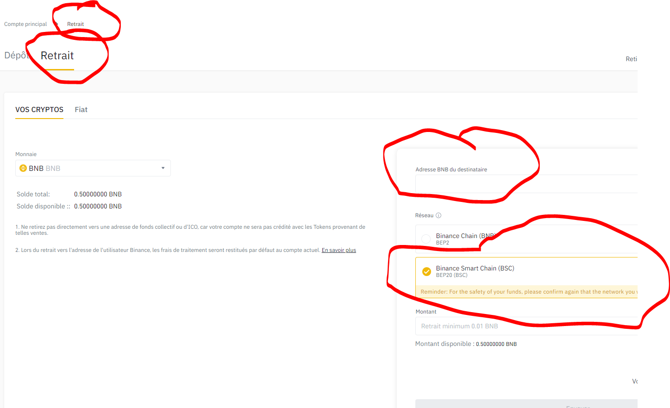This screenshot has height=408, width=670.
Task: Go to Compte principal breadcrumb link
Action: pyautogui.click(x=25, y=24)
